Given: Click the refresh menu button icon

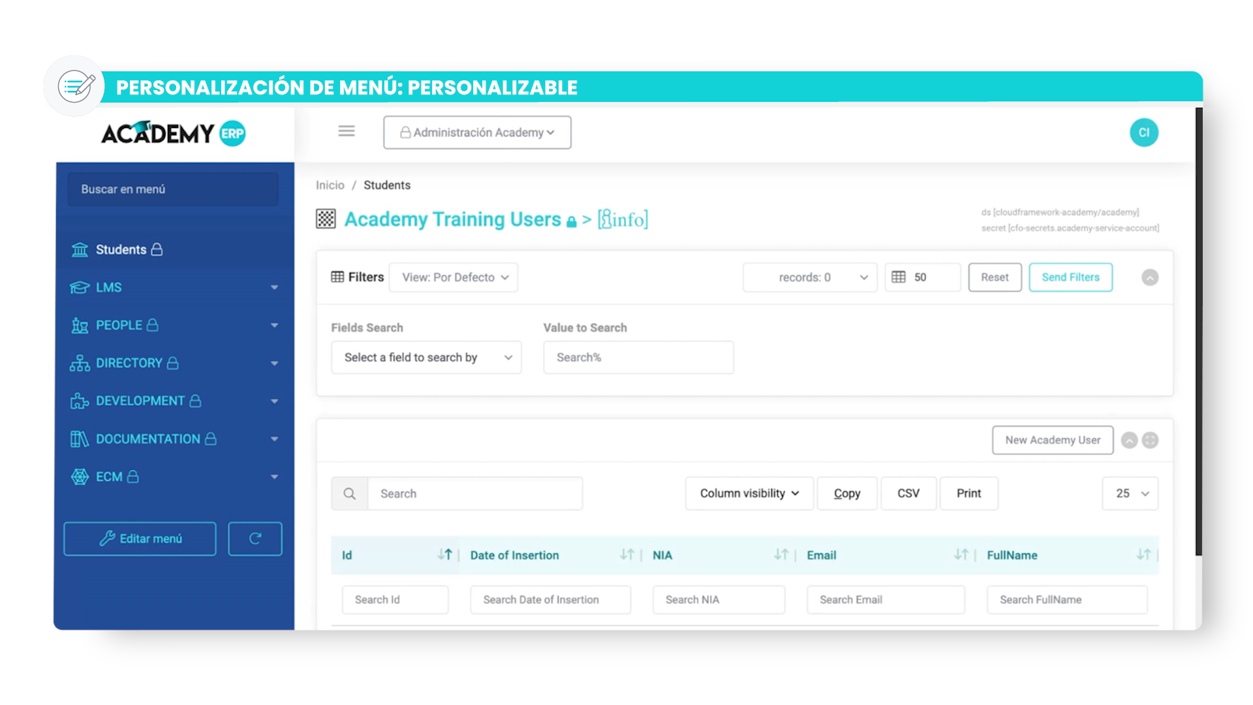Looking at the screenshot, I should click(x=255, y=539).
